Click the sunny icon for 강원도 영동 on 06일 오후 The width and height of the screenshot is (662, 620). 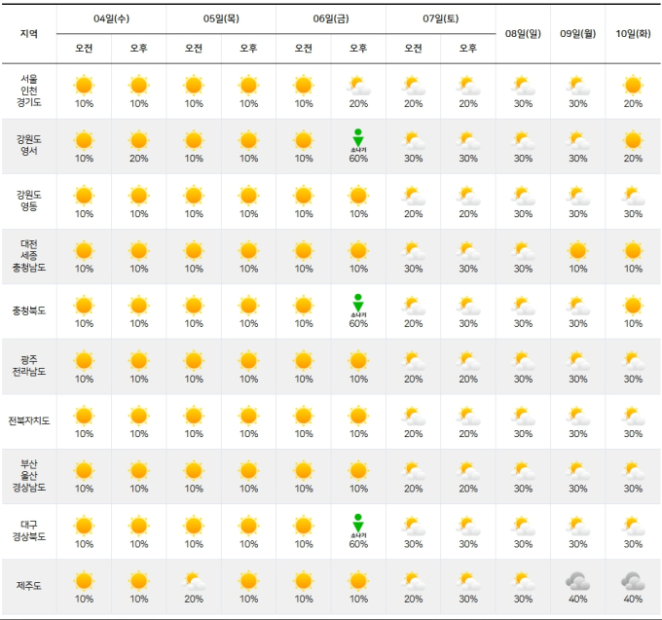(358, 196)
